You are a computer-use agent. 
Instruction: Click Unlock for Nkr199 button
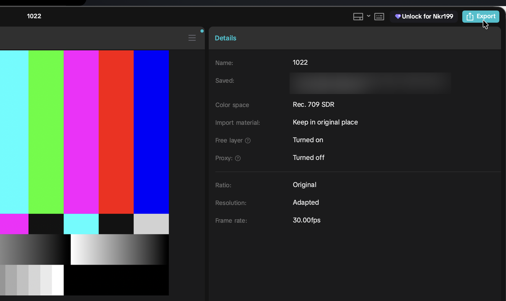[424, 16]
